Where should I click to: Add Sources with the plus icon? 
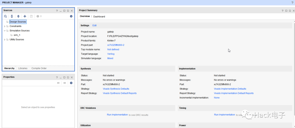click(x=25, y=16)
